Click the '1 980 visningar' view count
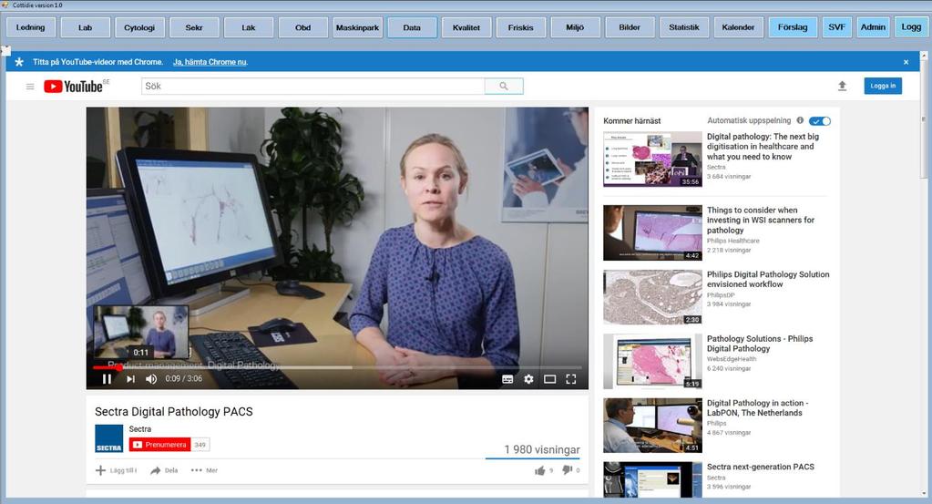This screenshot has width=932, height=504. (x=542, y=450)
